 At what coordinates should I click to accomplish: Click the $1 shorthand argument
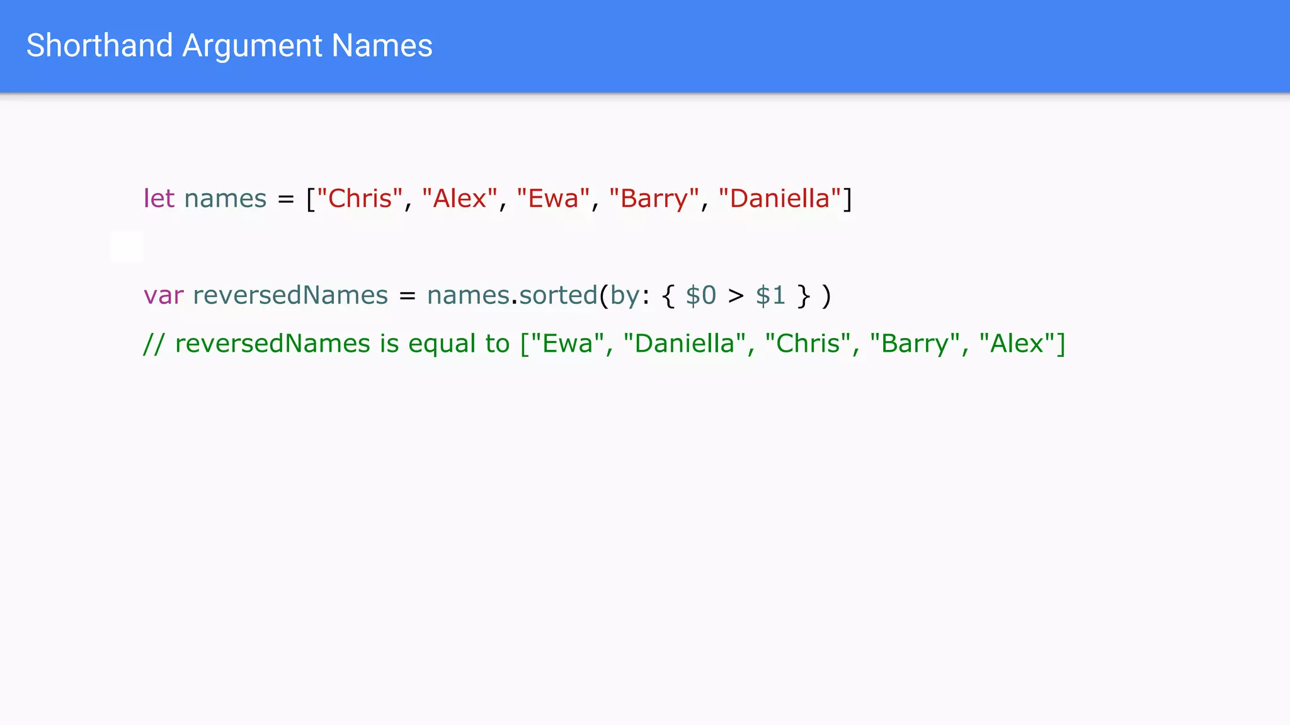point(770,295)
